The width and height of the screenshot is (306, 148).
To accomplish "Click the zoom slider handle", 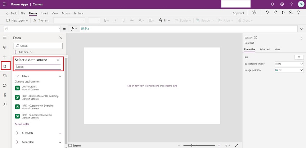I will click(192, 145).
